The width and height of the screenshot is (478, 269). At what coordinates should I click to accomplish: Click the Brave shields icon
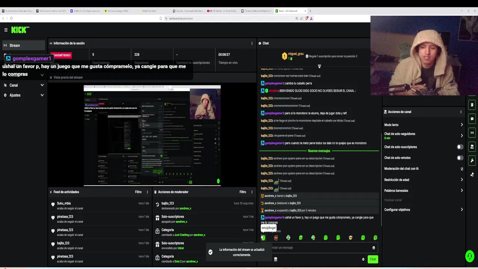pos(307,18)
